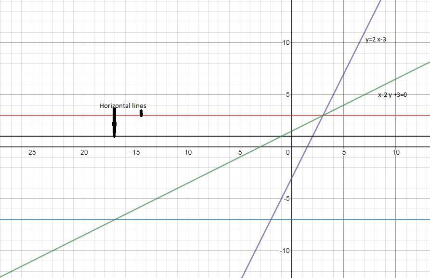Screen dimensions: 430x278
Task: Click the negative y-axis tick label -5
Action: click(x=286, y=199)
